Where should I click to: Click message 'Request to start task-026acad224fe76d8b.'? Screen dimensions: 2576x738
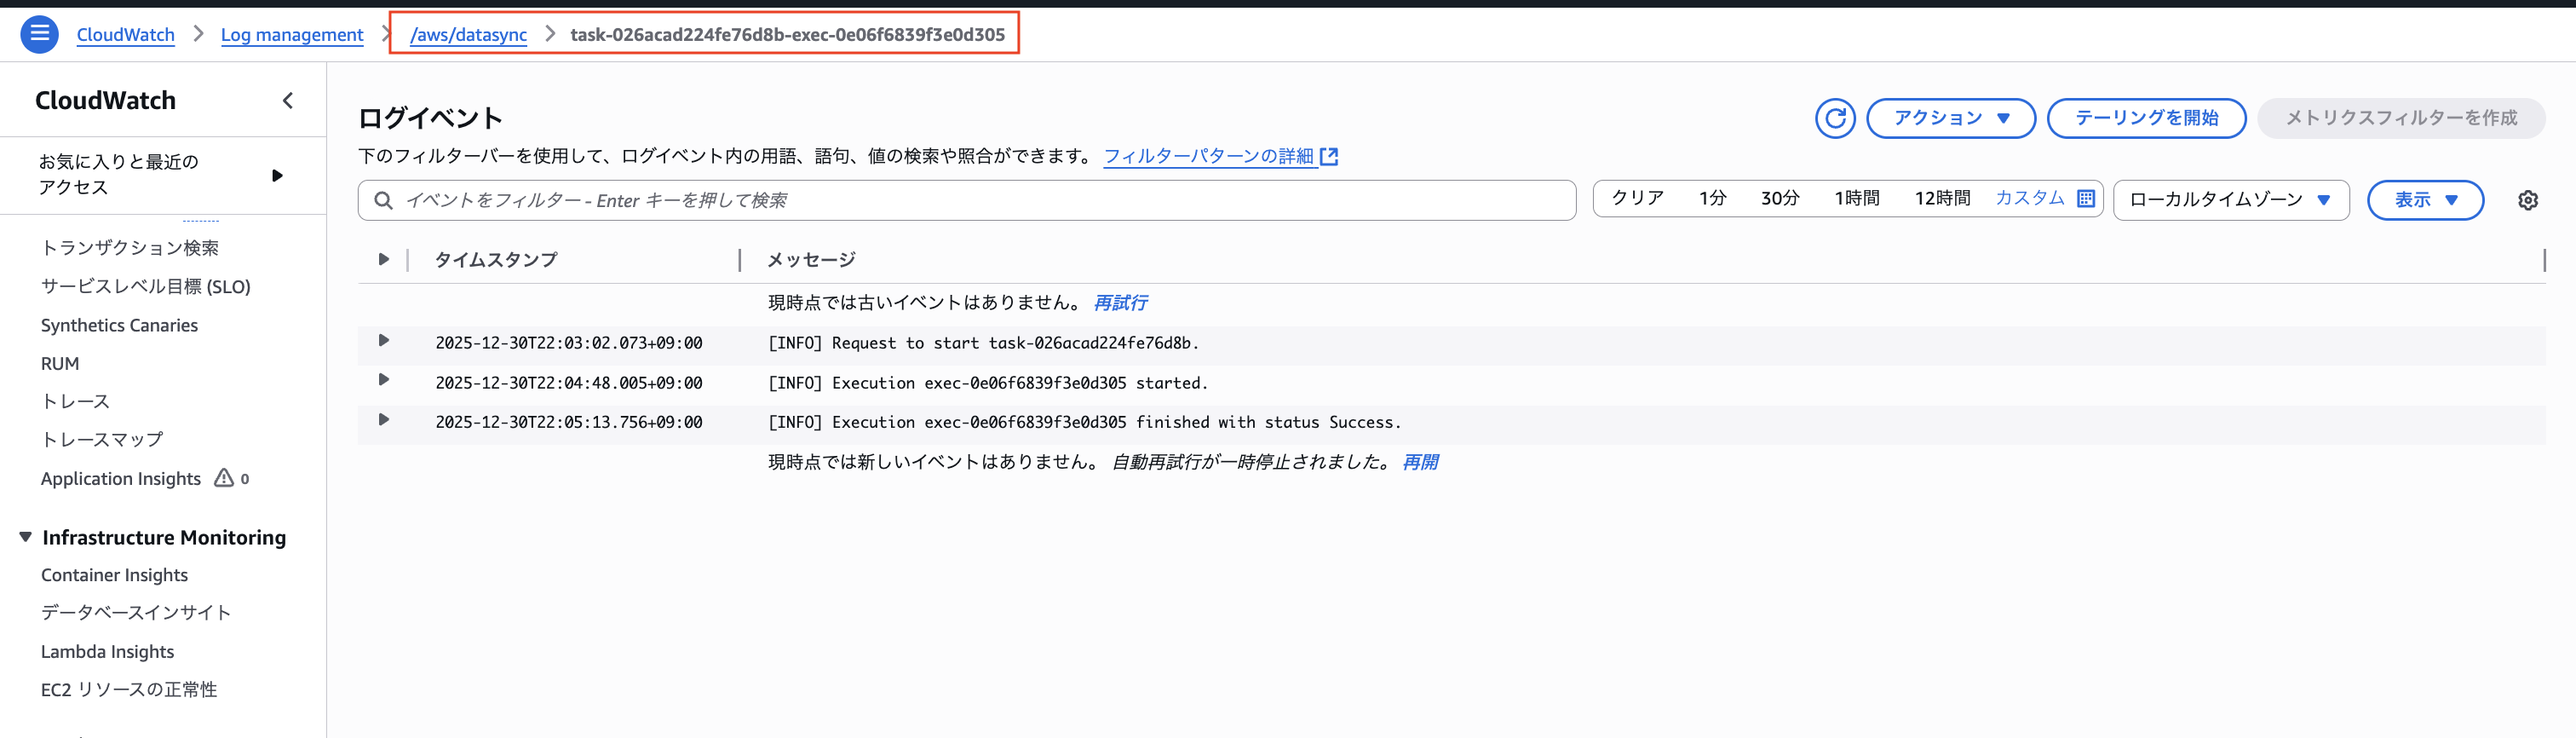1015,343
